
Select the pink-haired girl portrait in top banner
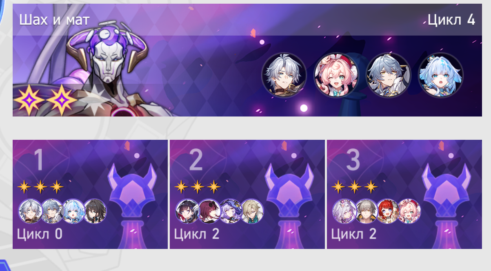(336, 75)
